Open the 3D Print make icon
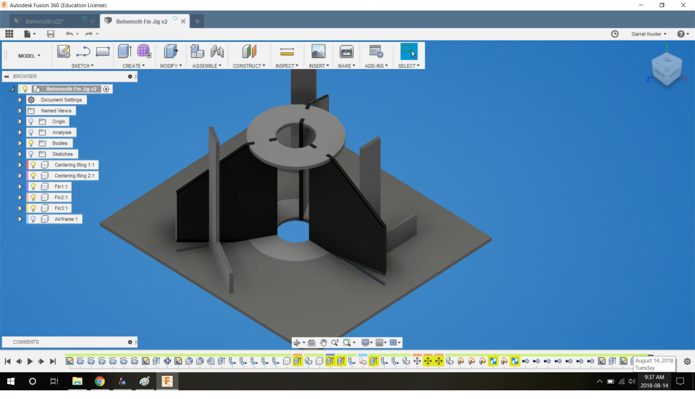 pos(347,52)
